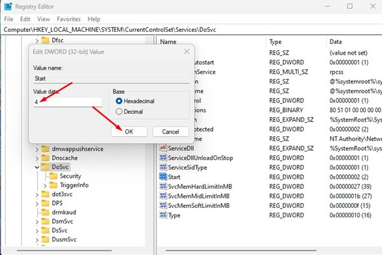Collapse the DoSvc registry key
This screenshot has width=382, height=255.
point(36,167)
